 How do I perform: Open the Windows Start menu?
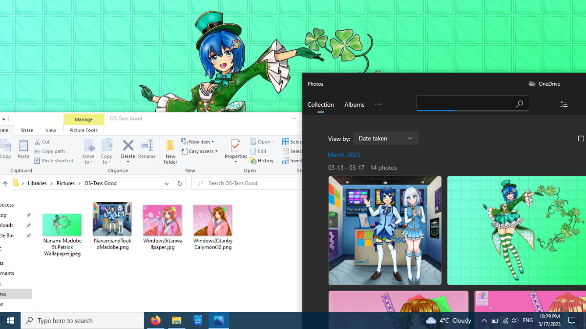[x=10, y=321]
